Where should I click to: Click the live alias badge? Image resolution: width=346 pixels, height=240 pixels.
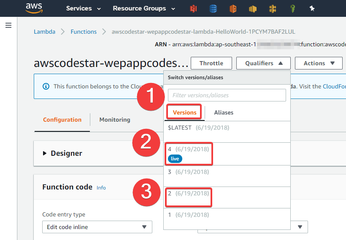[x=175, y=159]
